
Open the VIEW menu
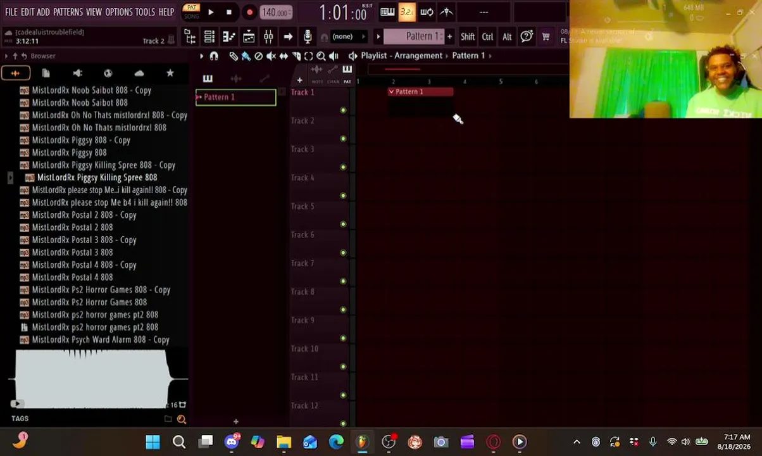[94, 12]
